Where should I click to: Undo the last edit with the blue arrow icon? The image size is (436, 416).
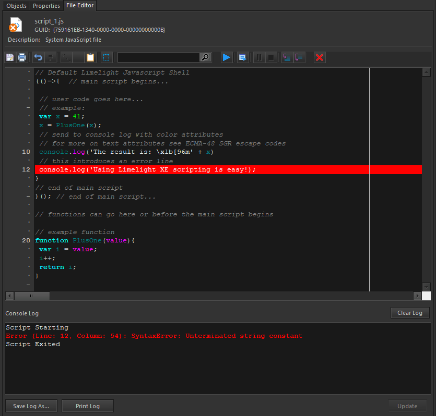click(x=38, y=57)
